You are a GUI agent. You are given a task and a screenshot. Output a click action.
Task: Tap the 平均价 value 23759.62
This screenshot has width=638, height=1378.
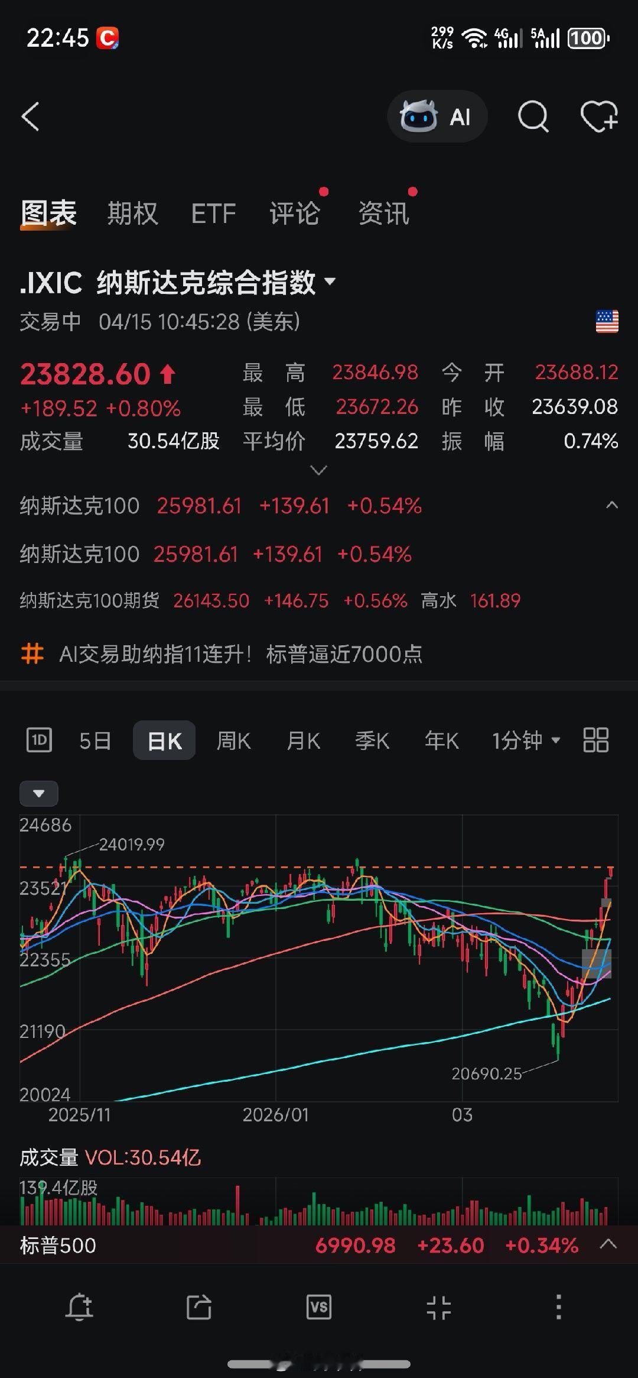point(376,441)
